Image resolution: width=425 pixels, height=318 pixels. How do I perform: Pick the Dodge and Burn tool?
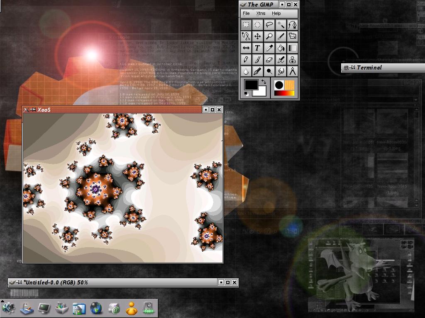pyautogui.click(x=269, y=71)
